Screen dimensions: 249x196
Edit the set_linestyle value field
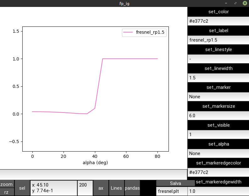tap(218, 59)
